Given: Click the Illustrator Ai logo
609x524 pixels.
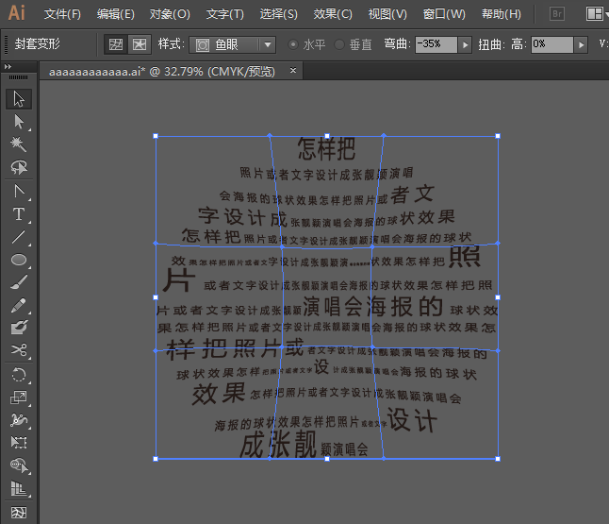Looking at the screenshot, I should [17, 13].
